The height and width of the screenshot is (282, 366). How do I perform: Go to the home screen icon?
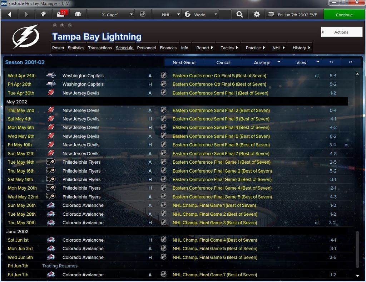pyautogui.click(x=43, y=14)
